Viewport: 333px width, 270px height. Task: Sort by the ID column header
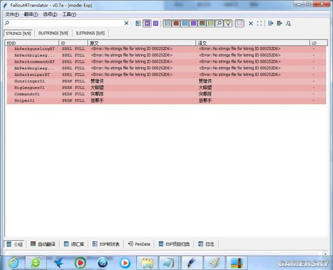pyautogui.click(x=73, y=43)
